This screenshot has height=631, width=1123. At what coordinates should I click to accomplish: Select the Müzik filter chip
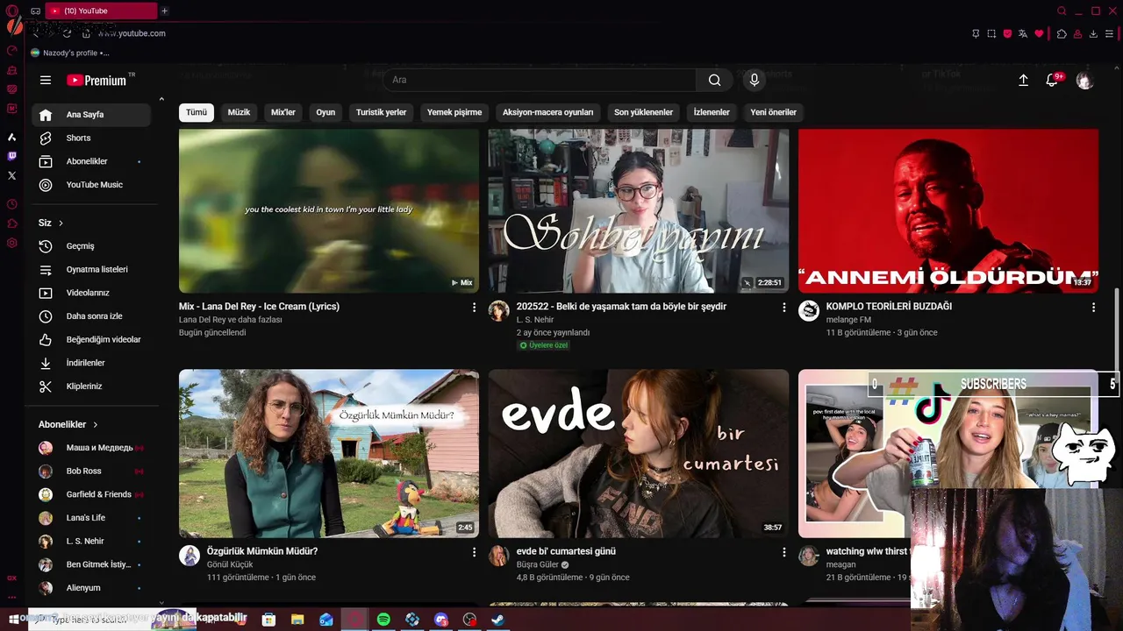pos(239,112)
